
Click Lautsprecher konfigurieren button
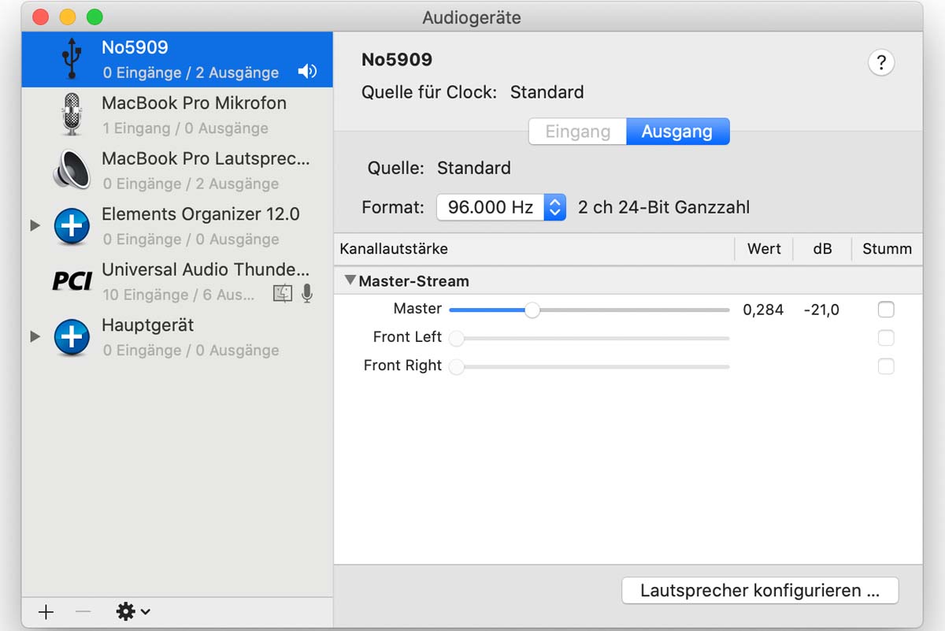759,591
